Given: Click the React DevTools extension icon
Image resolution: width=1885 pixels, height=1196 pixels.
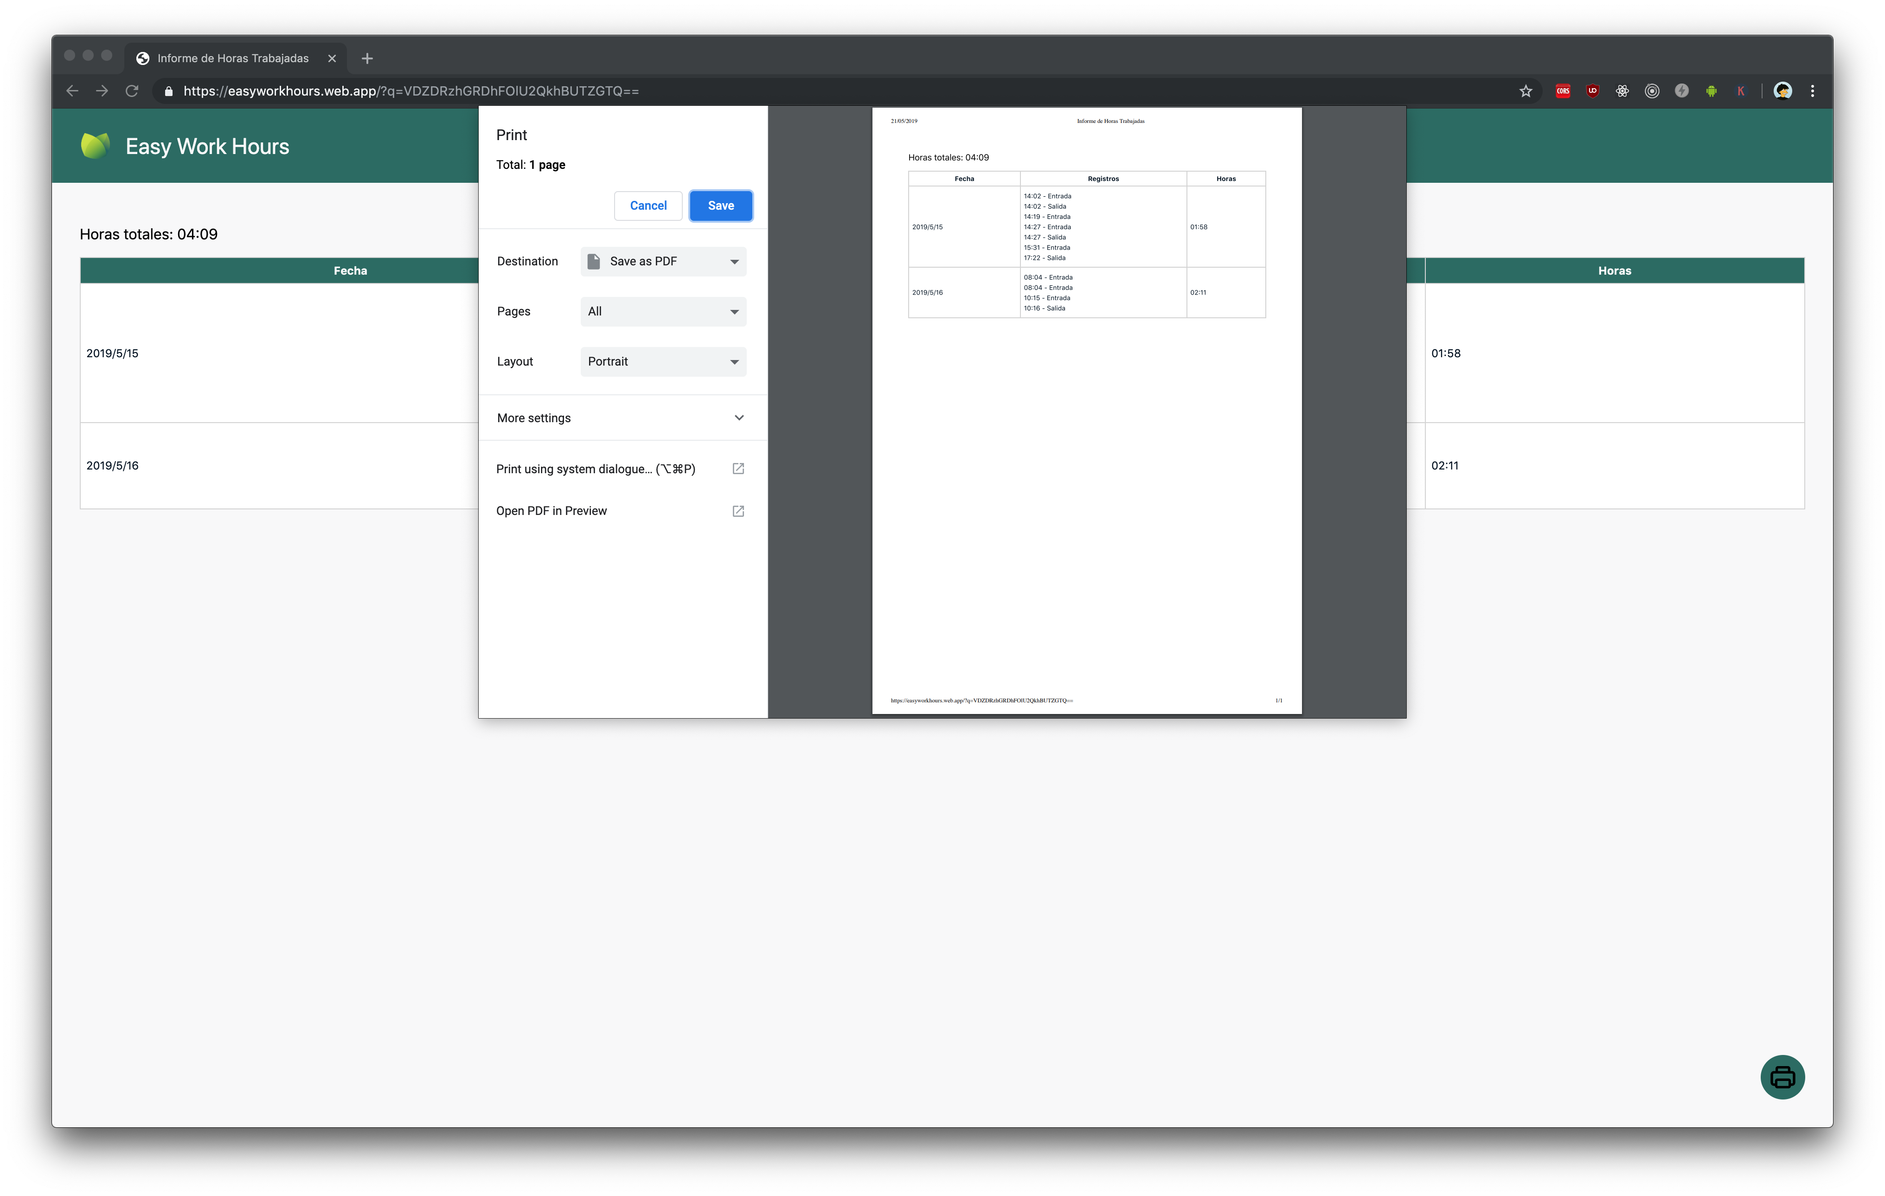Looking at the screenshot, I should pyautogui.click(x=1622, y=91).
